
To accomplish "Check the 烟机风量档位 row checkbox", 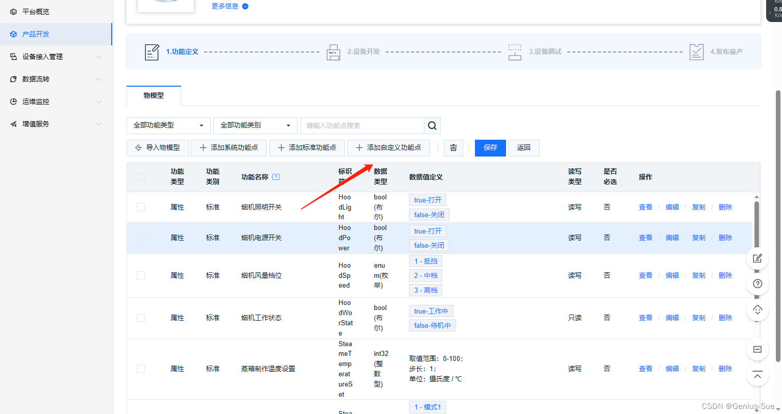I will pos(141,275).
